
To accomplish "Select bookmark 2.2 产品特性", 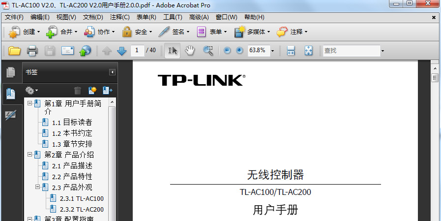I will (x=72, y=177).
